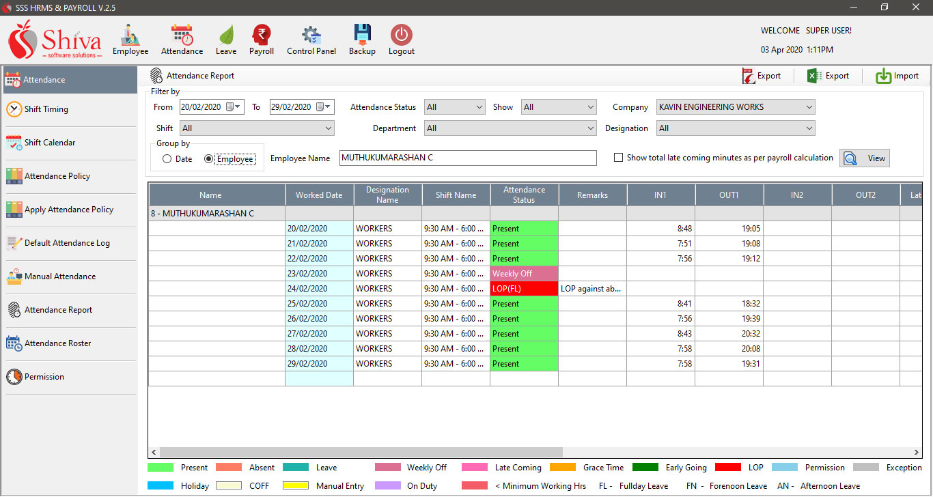Image resolution: width=933 pixels, height=497 pixels.
Task: Open the Control Panel gear icon
Action: (311, 35)
